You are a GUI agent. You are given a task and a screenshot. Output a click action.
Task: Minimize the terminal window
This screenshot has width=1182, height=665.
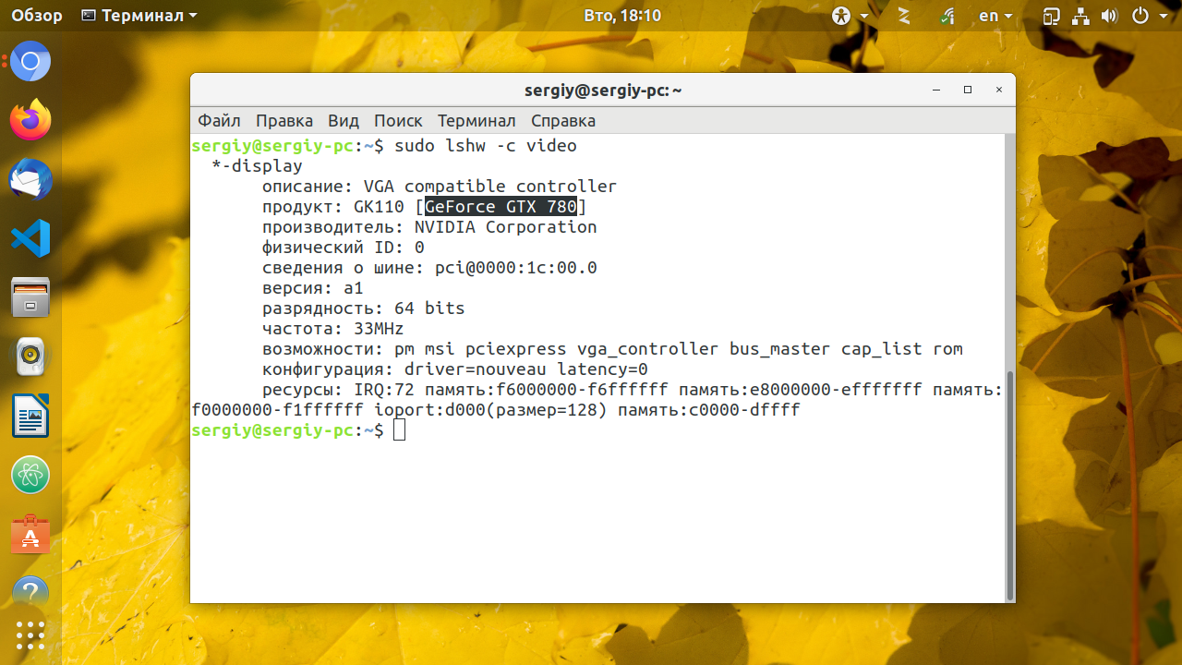click(x=937, y=90)
